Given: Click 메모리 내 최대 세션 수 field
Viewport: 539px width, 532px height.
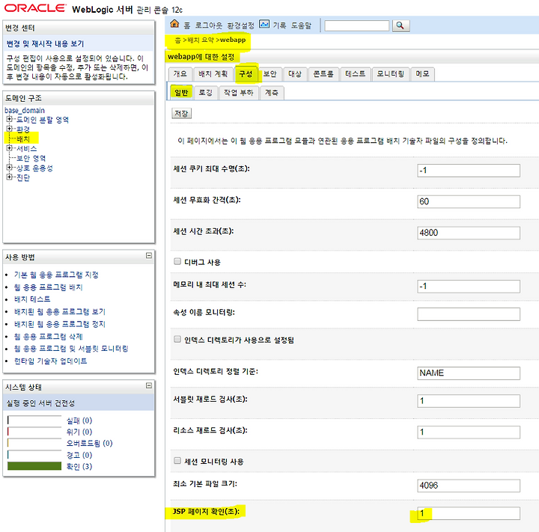Looking at the screenshot, I should click(469, 287).
